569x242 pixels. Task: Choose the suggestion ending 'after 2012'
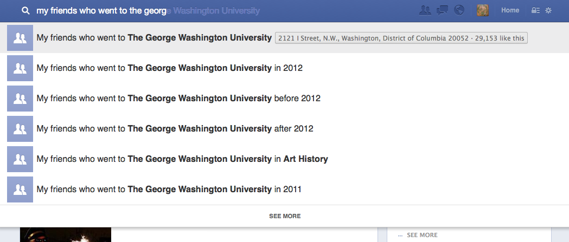click(x=284, y=129)
